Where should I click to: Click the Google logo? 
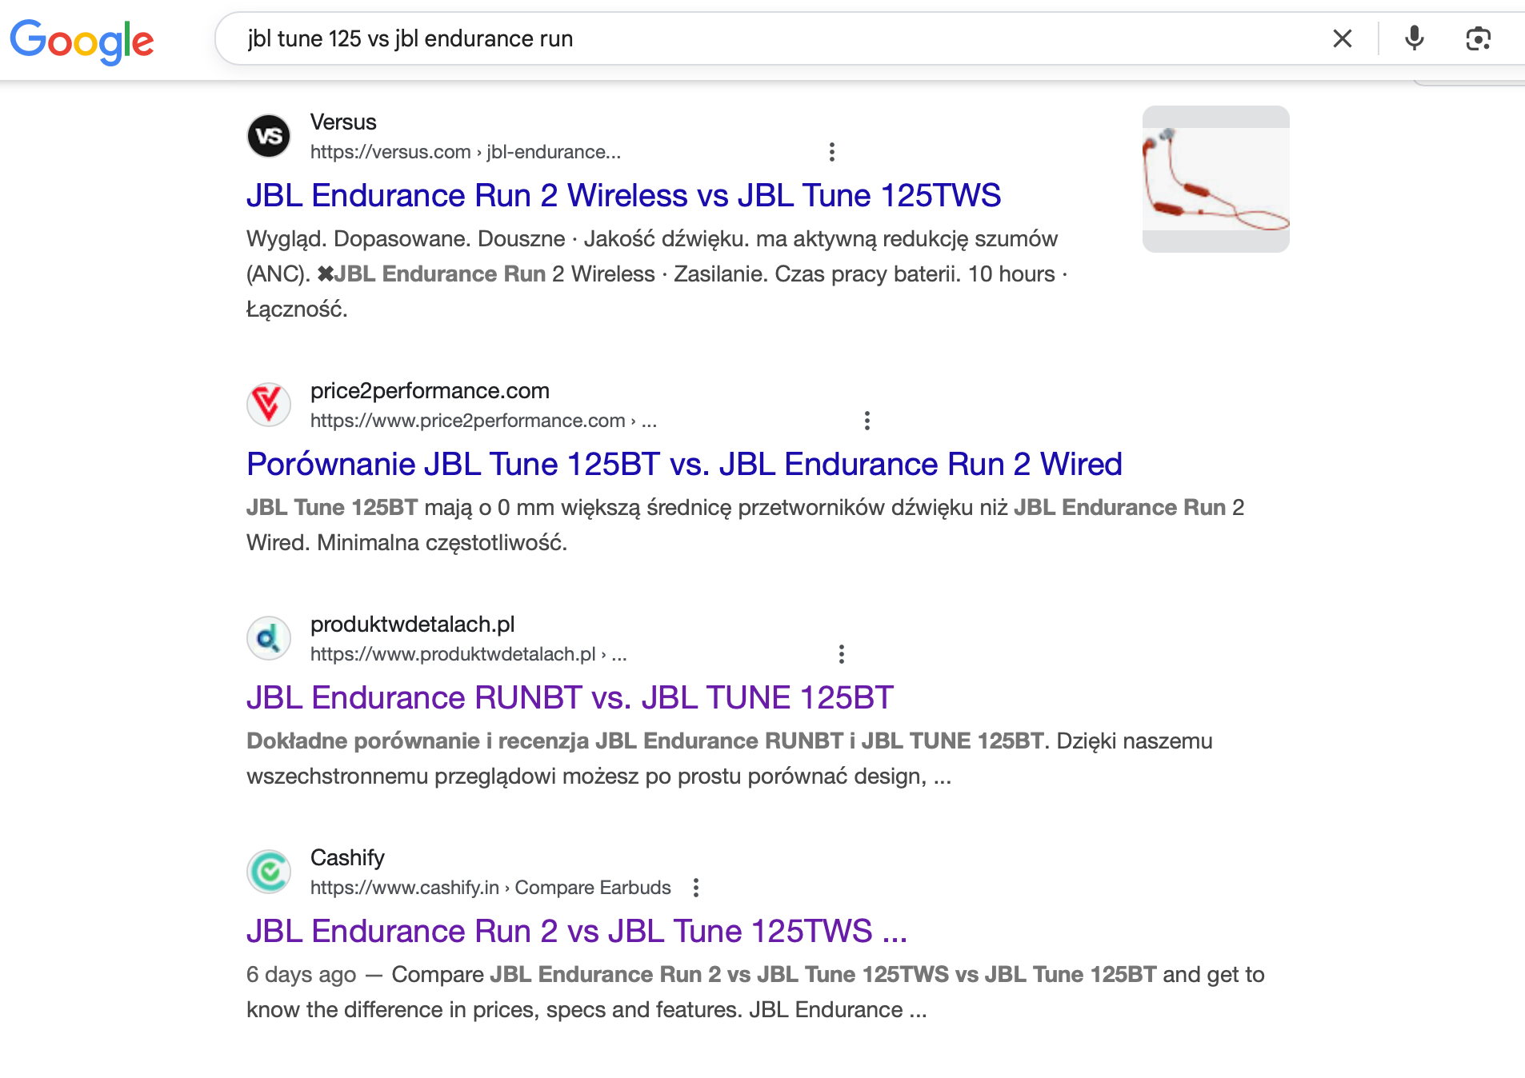(x=82, y=40)
